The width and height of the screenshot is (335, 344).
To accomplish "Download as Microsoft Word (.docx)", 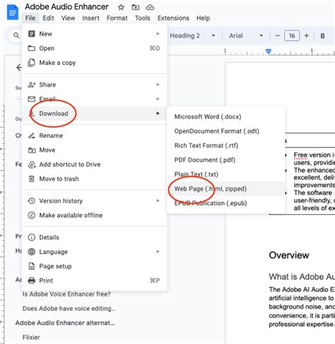I will [226, 117].
